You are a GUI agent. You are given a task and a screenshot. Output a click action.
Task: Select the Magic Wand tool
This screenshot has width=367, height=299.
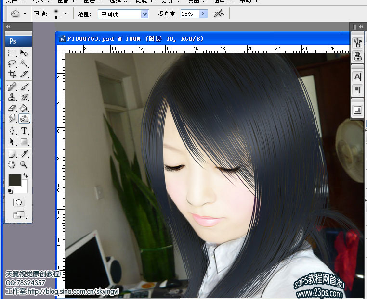point(24,63)
